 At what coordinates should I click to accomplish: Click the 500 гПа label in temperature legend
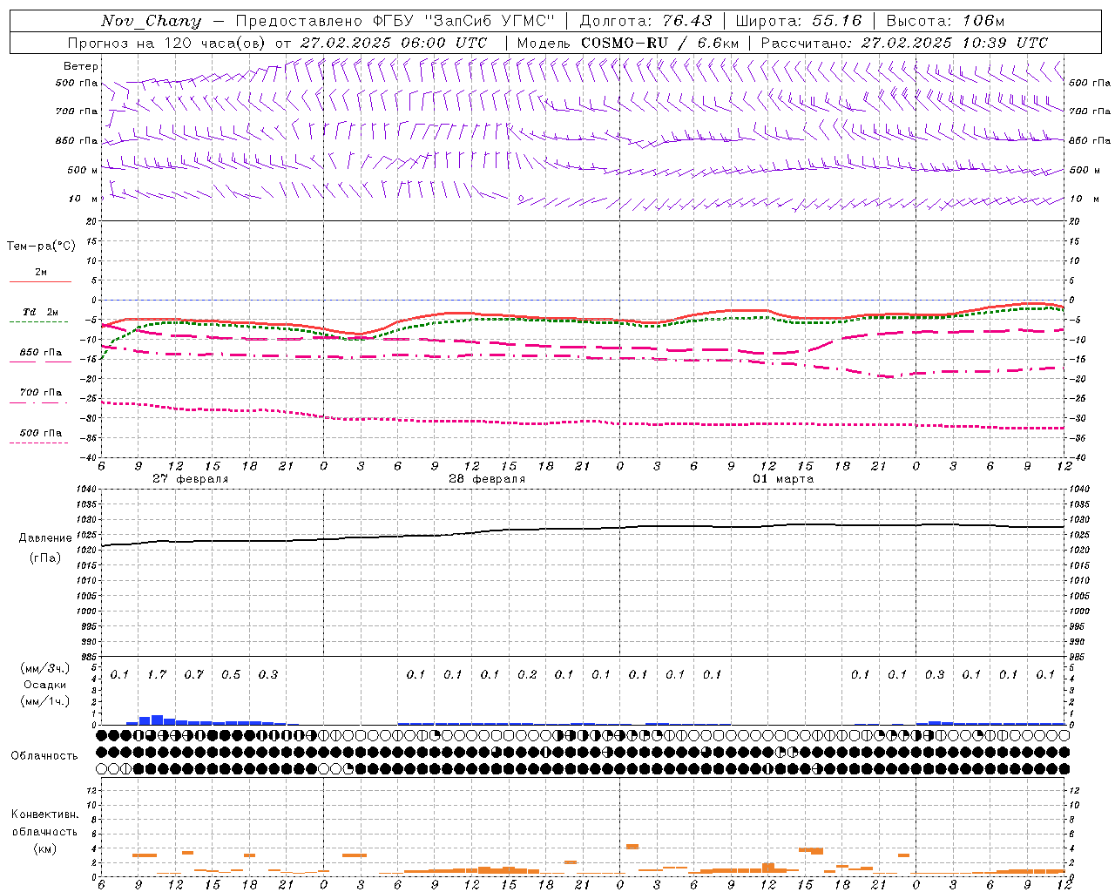pyautogui.click(x=41, y=433)
